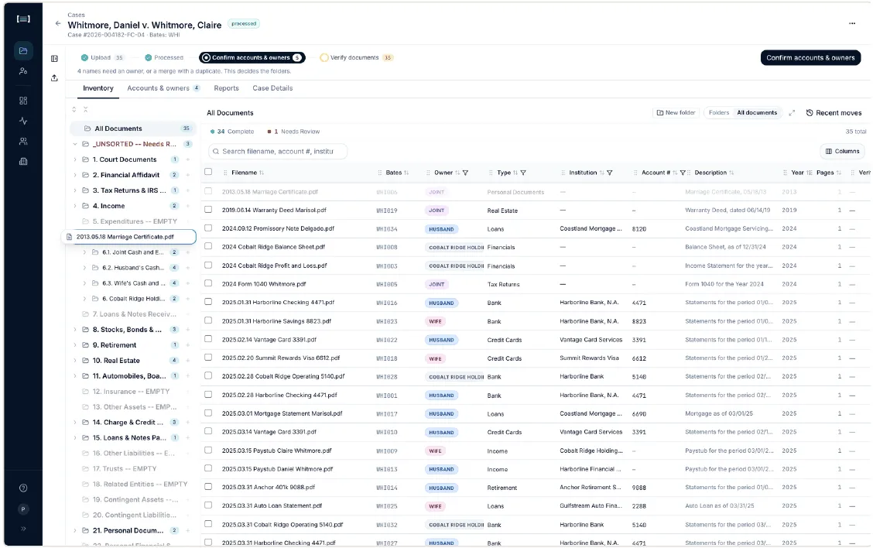This screenshot has height=548, width=873.
Task: Open the Columns chooser button
Action: (x=842, y=152)
